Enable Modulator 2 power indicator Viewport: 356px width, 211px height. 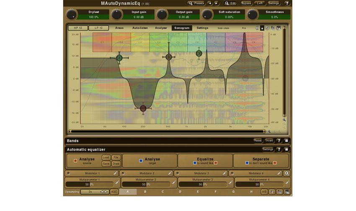point(123,173)
